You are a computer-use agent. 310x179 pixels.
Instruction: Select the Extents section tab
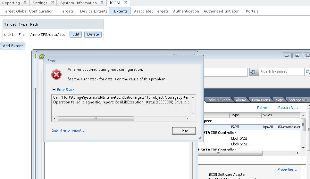tap(120, 11)
